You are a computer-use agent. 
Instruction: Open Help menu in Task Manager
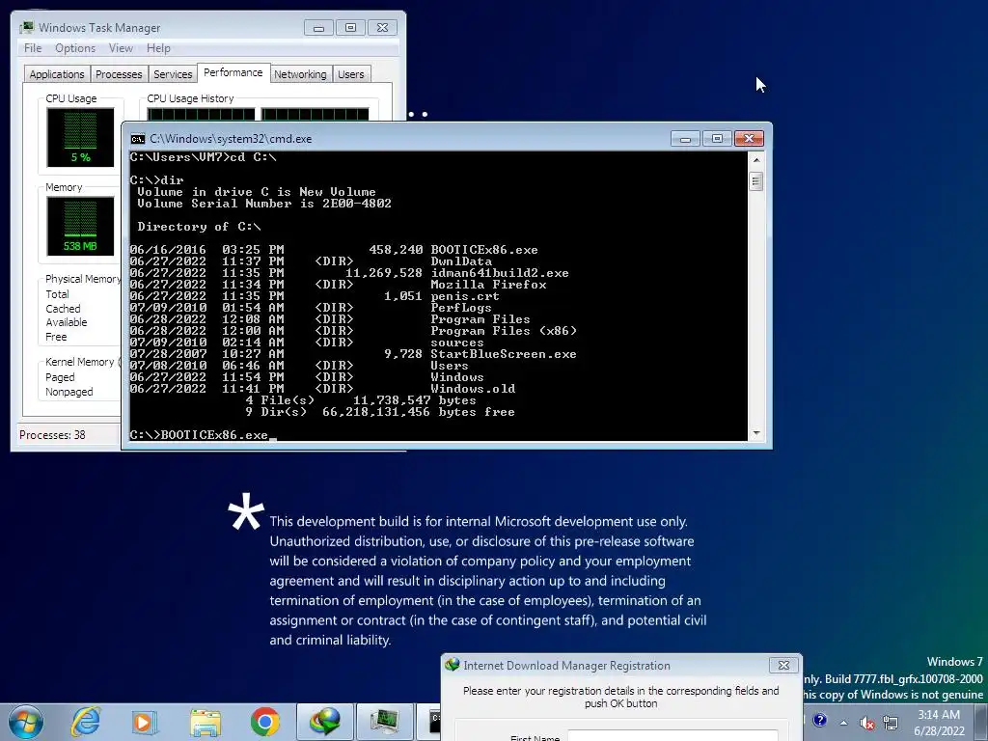pyautogui.click(x=158, y=48)
